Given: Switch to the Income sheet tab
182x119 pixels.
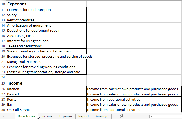Looking at the screenshot, I should (47, 116).
